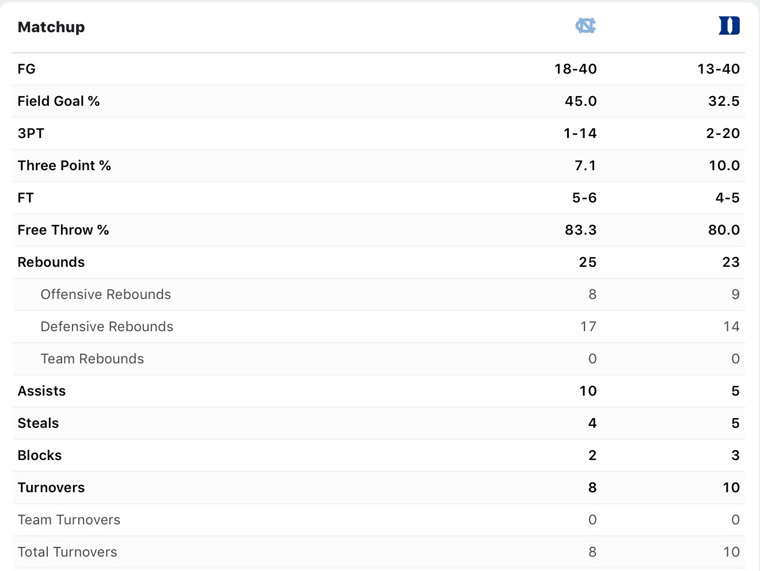This screenshot has width=760, height=571.
Task: Click the Free Throw % label
Action: tap(63, 230)
